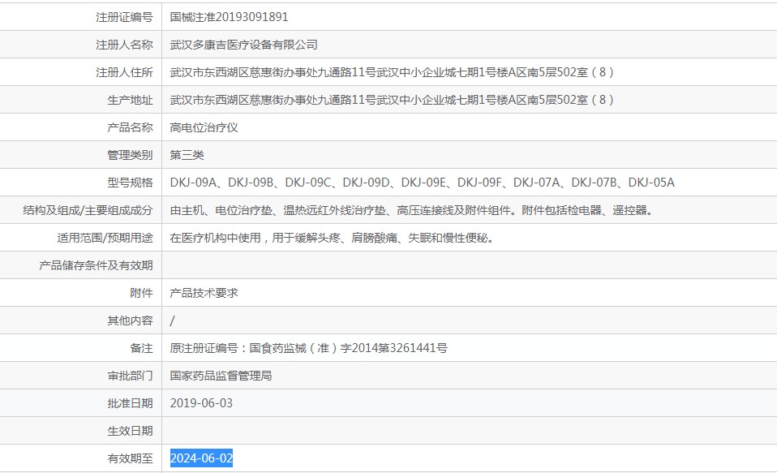The image size is (777, 473).
Task: Click the slash value in 其他内容 row
Action: 173,320
